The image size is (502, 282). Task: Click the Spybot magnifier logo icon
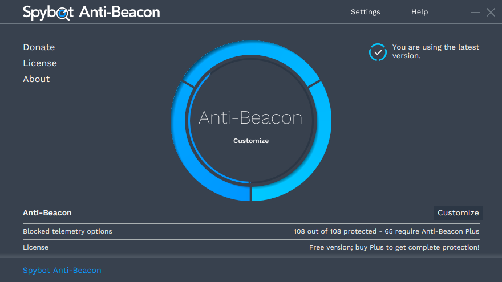[63, 14]
